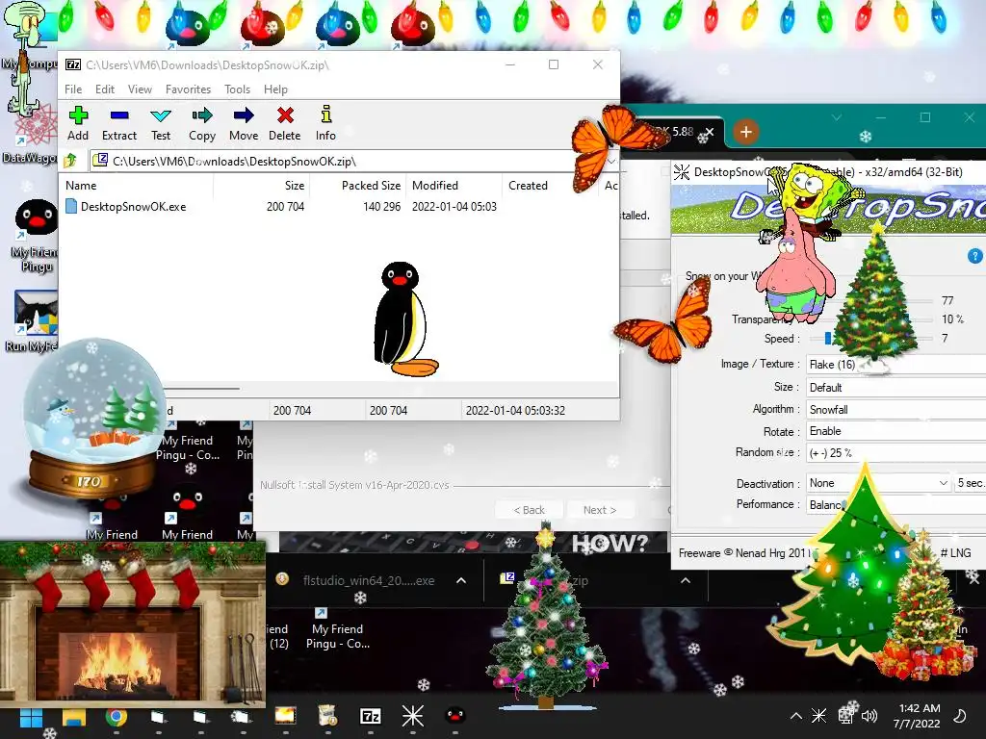Open File Explorer from the taskbar
The height and width of the screenshot is (739, 986).
pyautogui.click(x=73, y=716)
